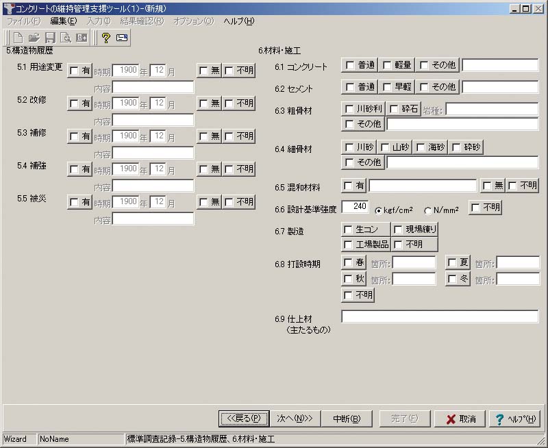Viewport: 548px width, 448px height.
Task: Check 不明 for 5.3 補修
Action: (x=239, y=136)
